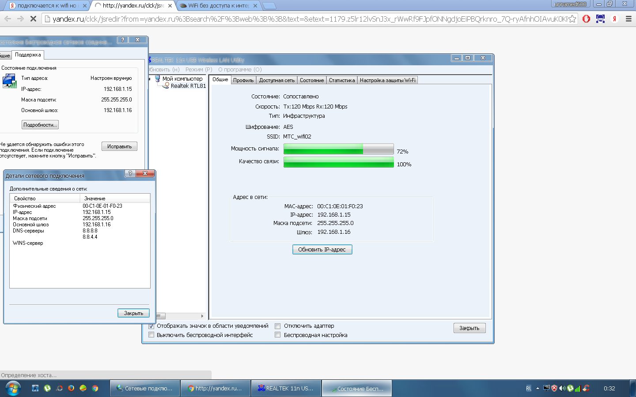Switch to the 'Сетевые подклю...' taskbar window
The height and width of the screenshot is (397, 636).
tap(145, 389)
